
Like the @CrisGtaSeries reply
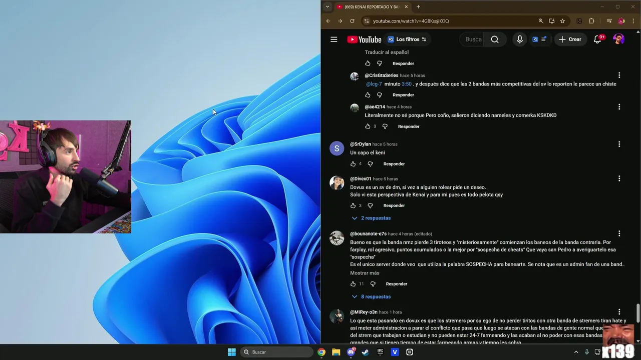point(368,95)
